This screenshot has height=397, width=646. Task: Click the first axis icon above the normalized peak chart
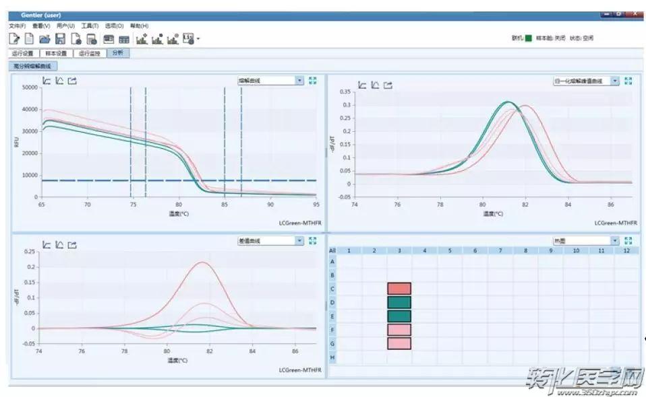[362, 85]
